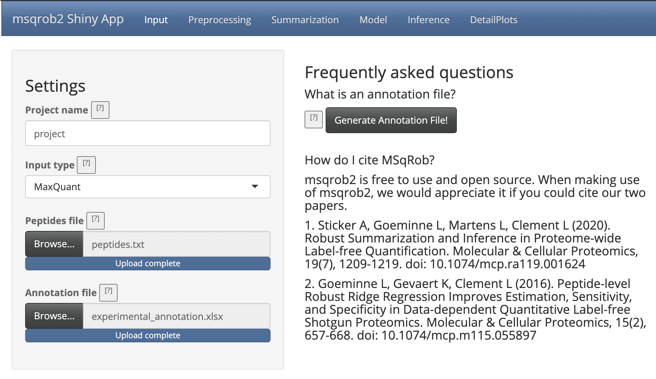This screenshot has height=379, width=656.
Task: Go to the Model tab
Action: tap(373, 20)
